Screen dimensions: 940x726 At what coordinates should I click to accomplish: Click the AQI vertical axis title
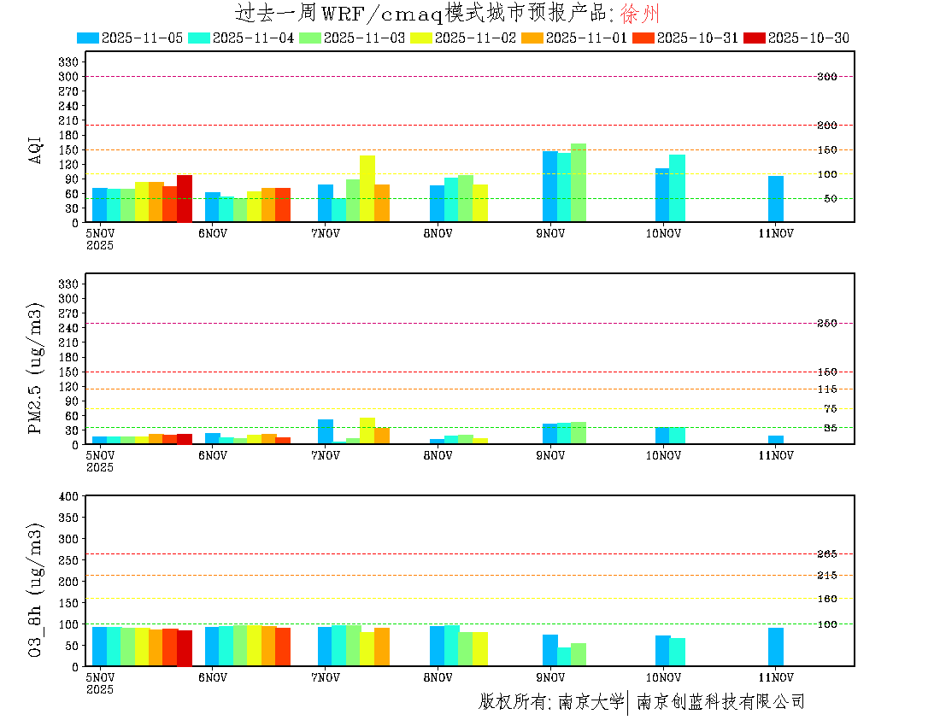tap(36, 149)
